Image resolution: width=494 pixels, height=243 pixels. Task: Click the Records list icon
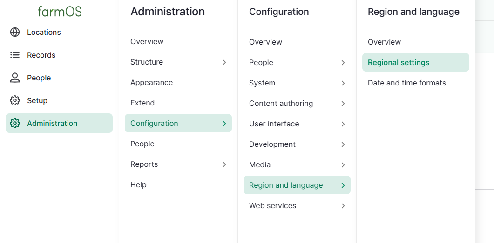[15, 55]
